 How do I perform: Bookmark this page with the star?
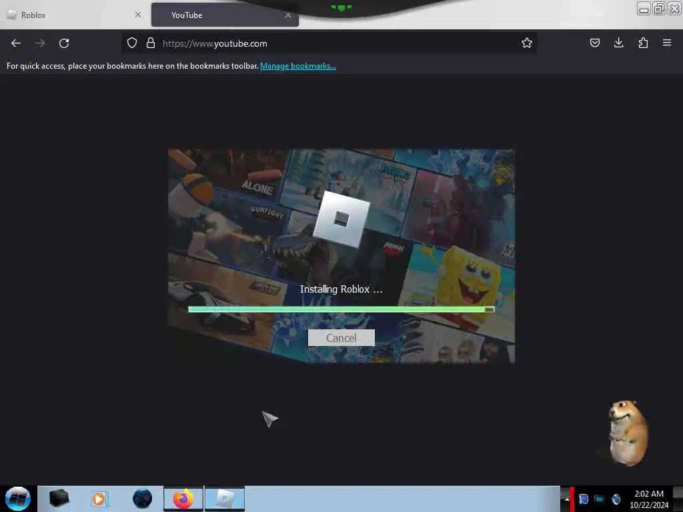[527, 43]
